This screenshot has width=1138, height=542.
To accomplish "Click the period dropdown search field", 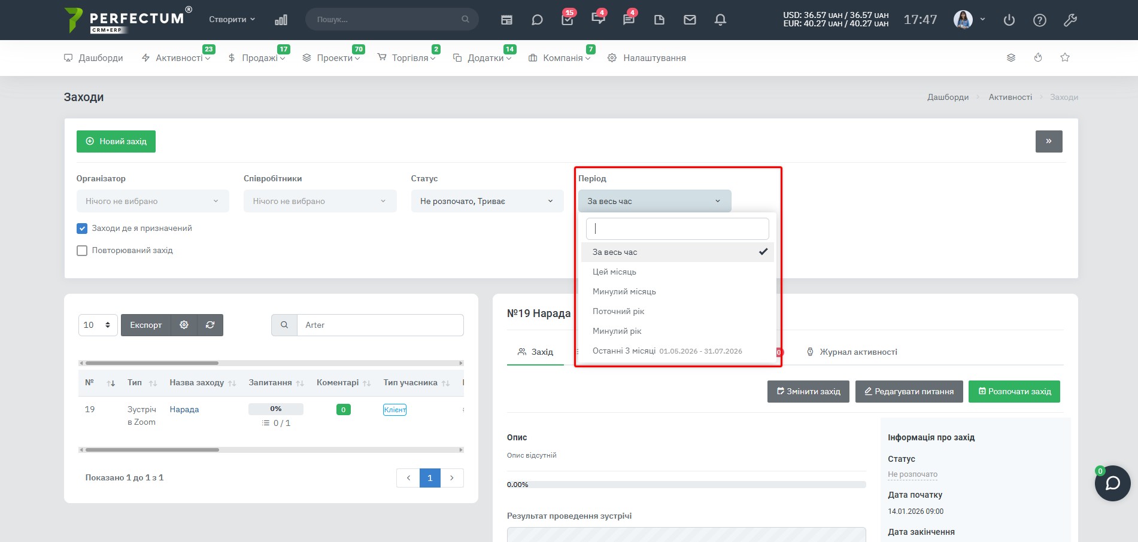I will click(x=677, y=229).
